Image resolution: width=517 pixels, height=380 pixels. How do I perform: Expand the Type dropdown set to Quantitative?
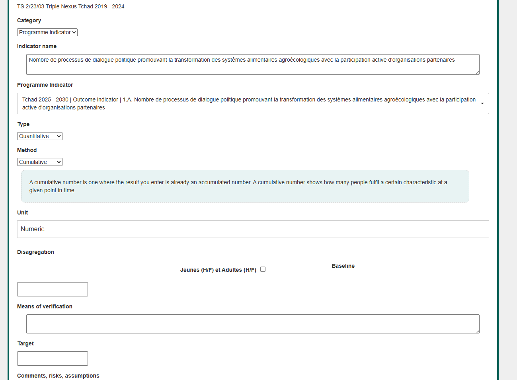point(40,136)
